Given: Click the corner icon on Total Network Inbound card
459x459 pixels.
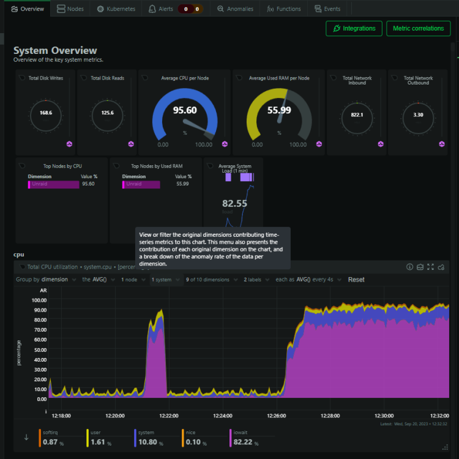Looking at the screenshot, I should tap(333, 78).
